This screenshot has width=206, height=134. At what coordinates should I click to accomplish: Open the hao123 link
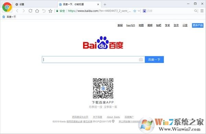pyautogui.click(x=130, y=25)
